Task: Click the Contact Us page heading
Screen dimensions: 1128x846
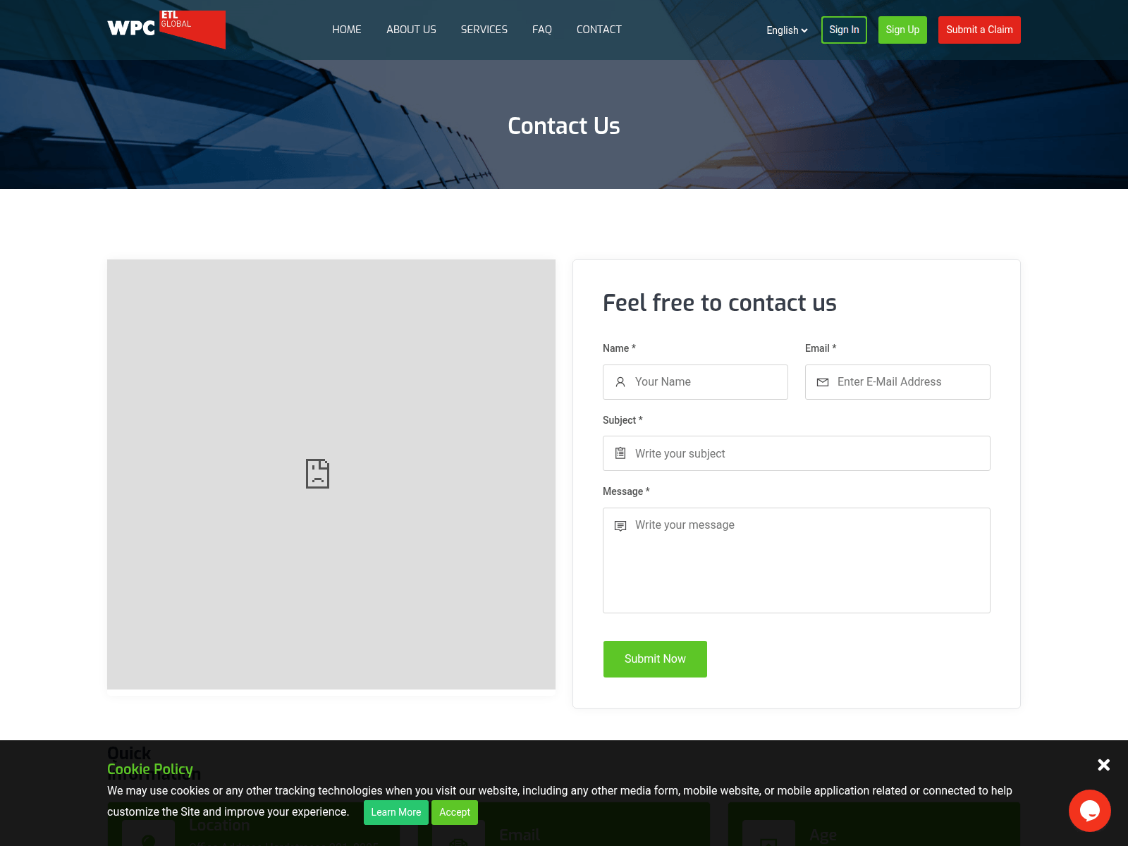Action: click(x=564, y=125)
